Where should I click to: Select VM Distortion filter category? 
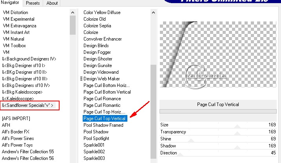(15, 12)
